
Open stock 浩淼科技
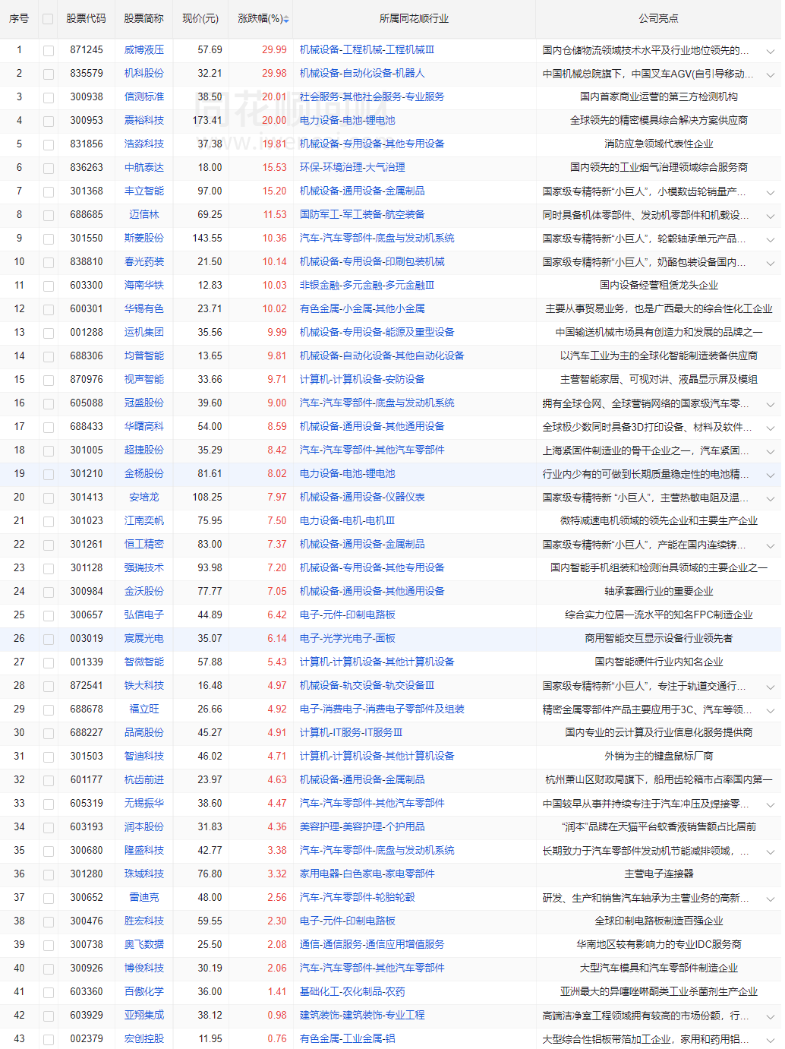144,144
